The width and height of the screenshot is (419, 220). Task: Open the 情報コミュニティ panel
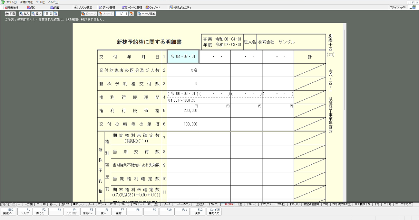click(x=180, y=7)
